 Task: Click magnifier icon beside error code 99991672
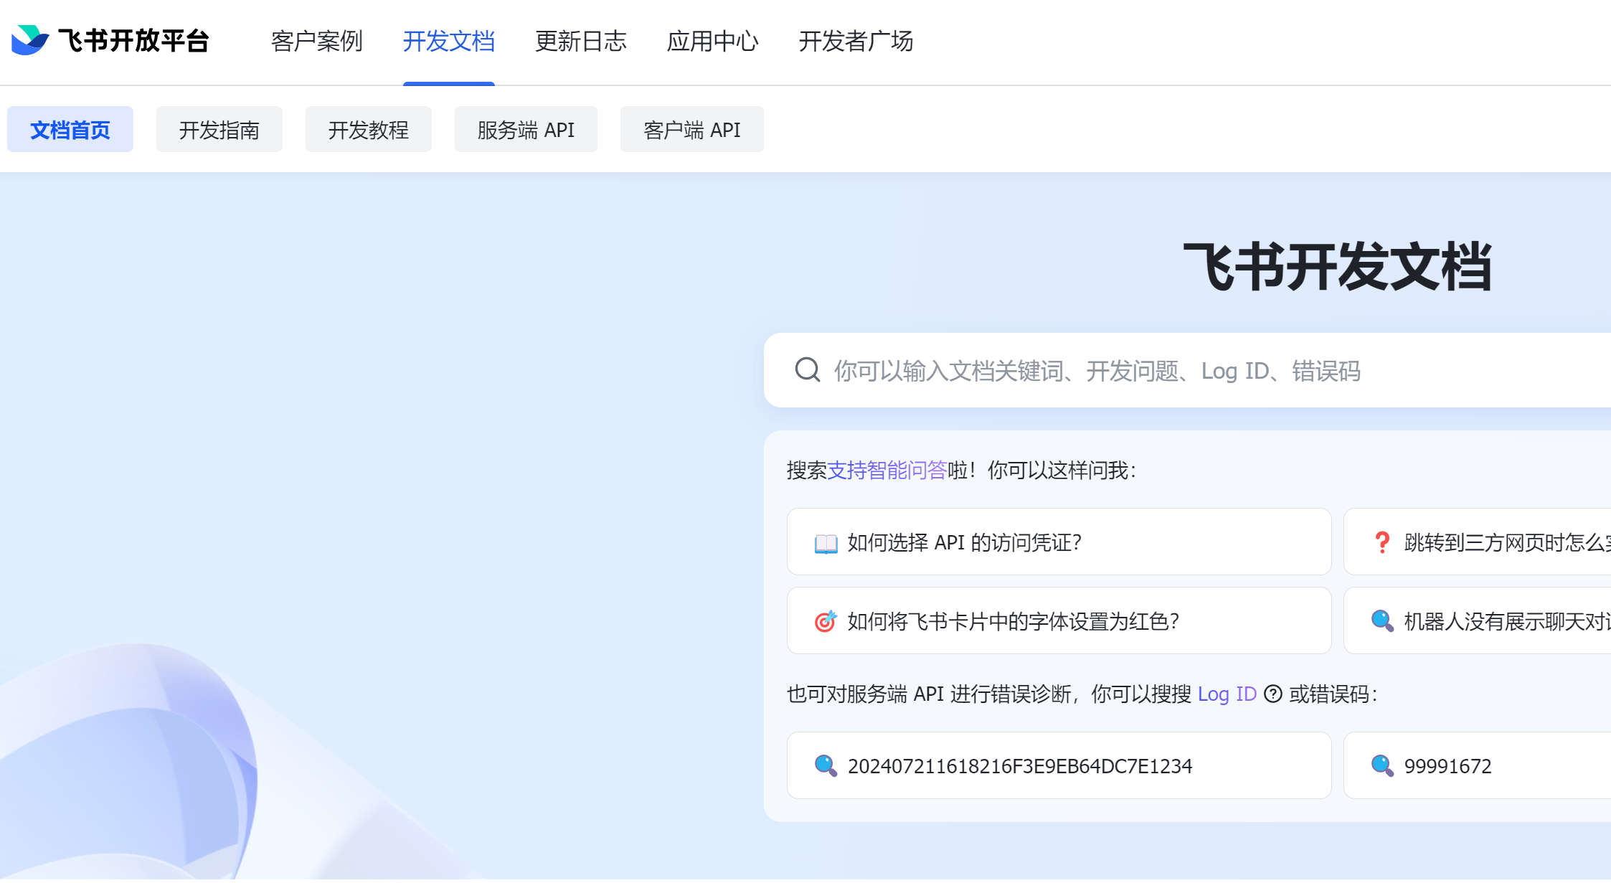coord(1382,765)
